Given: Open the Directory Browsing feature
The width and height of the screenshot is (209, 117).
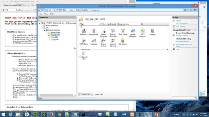Looking at the screenshot, I should pos(113,33).
